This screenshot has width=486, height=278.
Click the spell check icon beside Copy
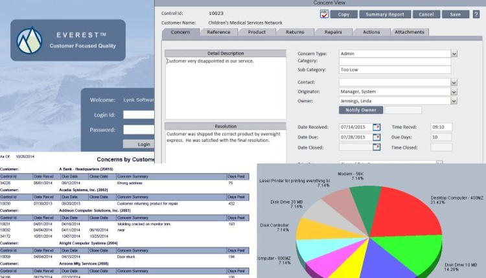click(324, 14)
